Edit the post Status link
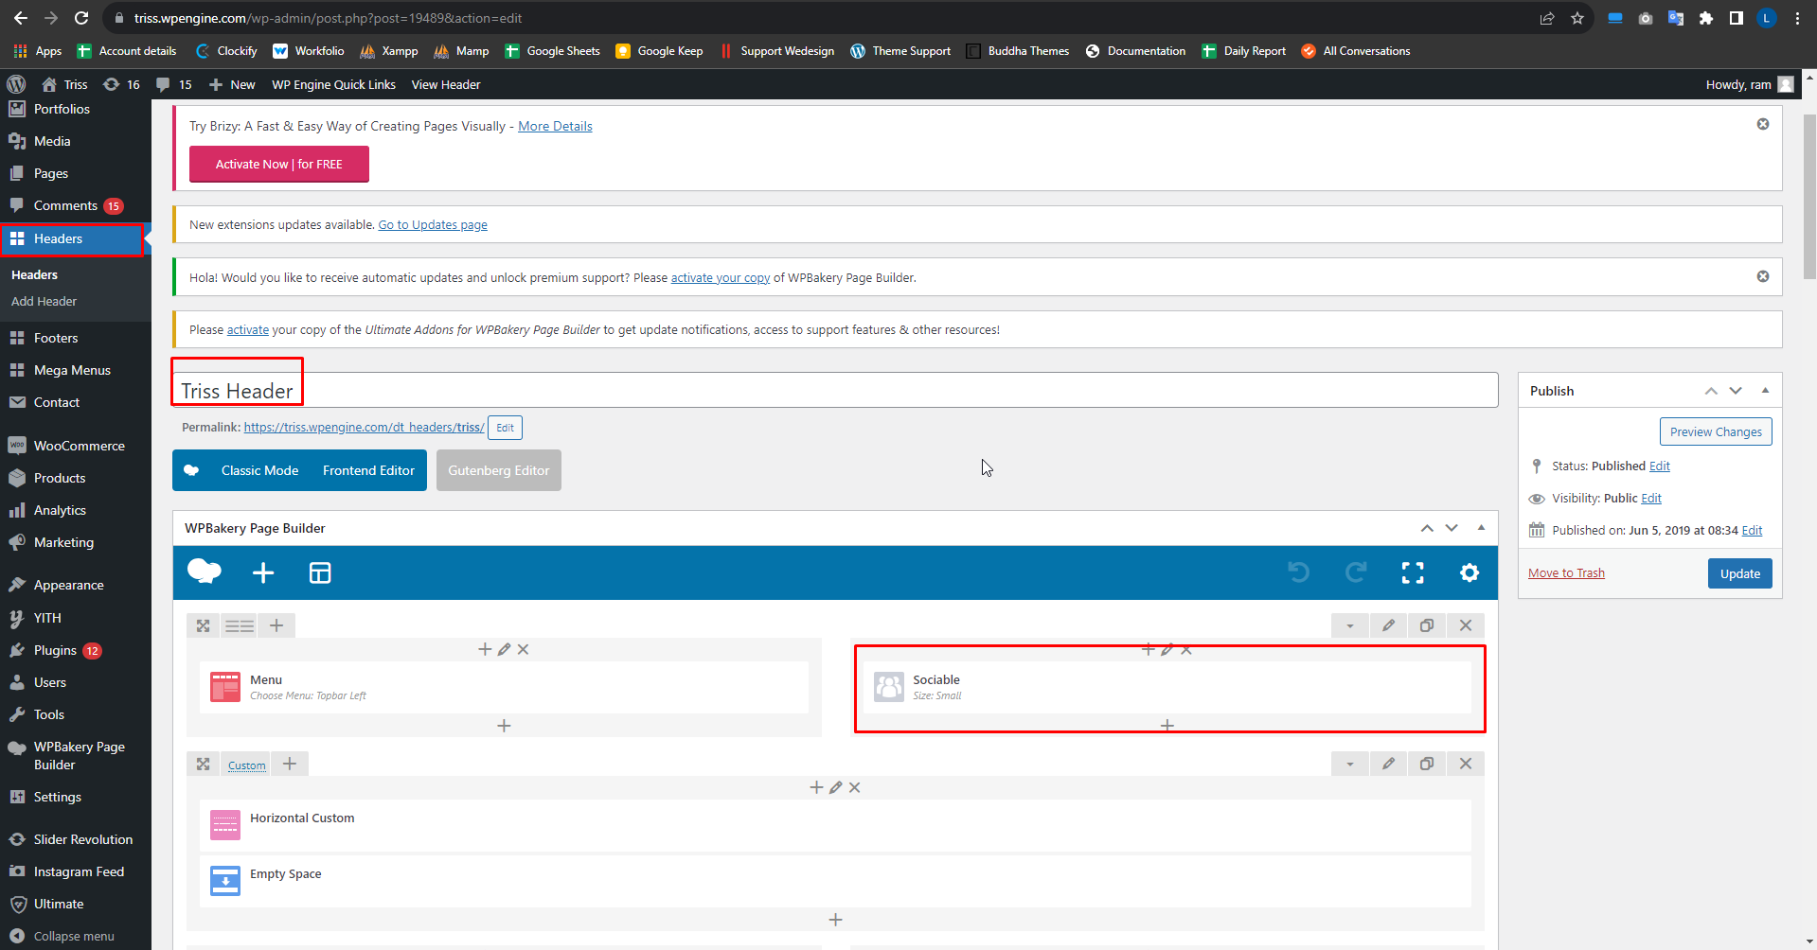 click(1660, 466)
